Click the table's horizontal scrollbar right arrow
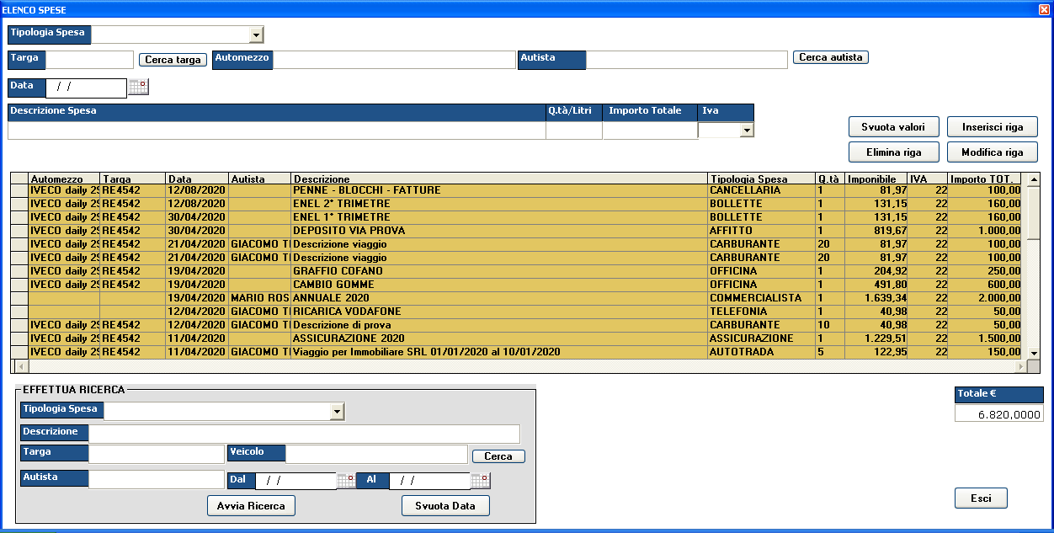The width and height of the screenshot is (1054, 533). pos(1021,367)
